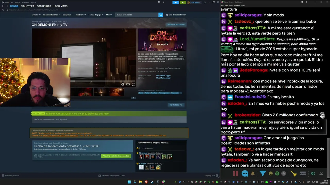Click Añadir a tu lista de deseados
Viewport: 330px width, 185px height.
click(116, 156)
